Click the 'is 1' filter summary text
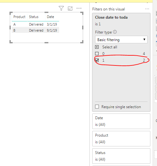Image resolution: width=157 pixels, height=166 pixels. point(98,24)
